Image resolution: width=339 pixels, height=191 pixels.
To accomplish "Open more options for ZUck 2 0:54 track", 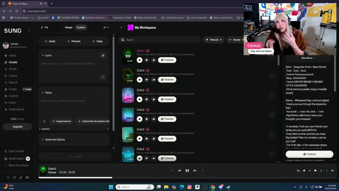I will pyautogui.click(x=271, y=134).
